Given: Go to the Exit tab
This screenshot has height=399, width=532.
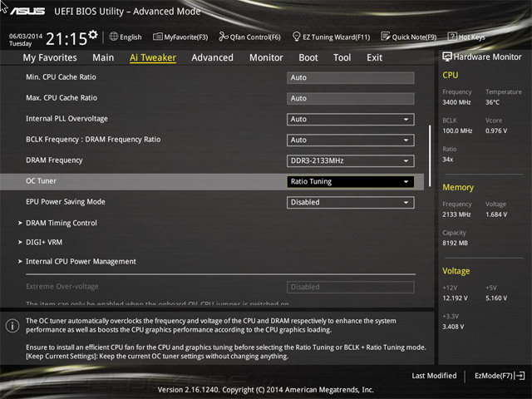Looking at the screenshot, I should 374,57.
